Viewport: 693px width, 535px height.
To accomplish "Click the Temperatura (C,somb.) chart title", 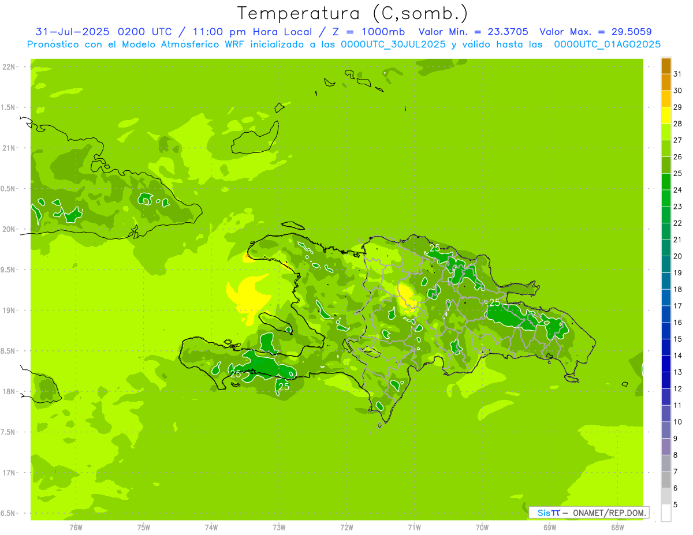I will coord(352,13).
